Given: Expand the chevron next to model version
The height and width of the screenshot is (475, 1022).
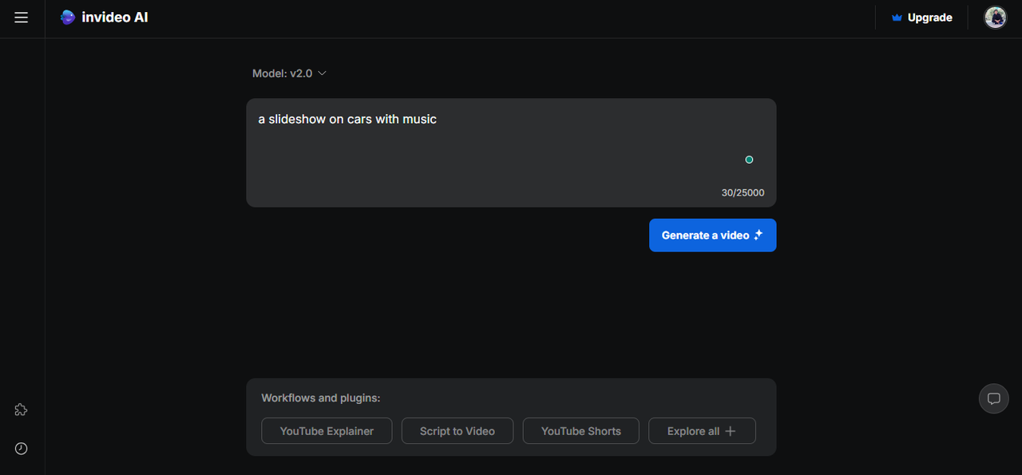Looking at the screenshot, I should coord(323,73).
